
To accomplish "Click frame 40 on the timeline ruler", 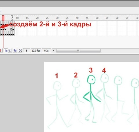I will tap(77, 18).
